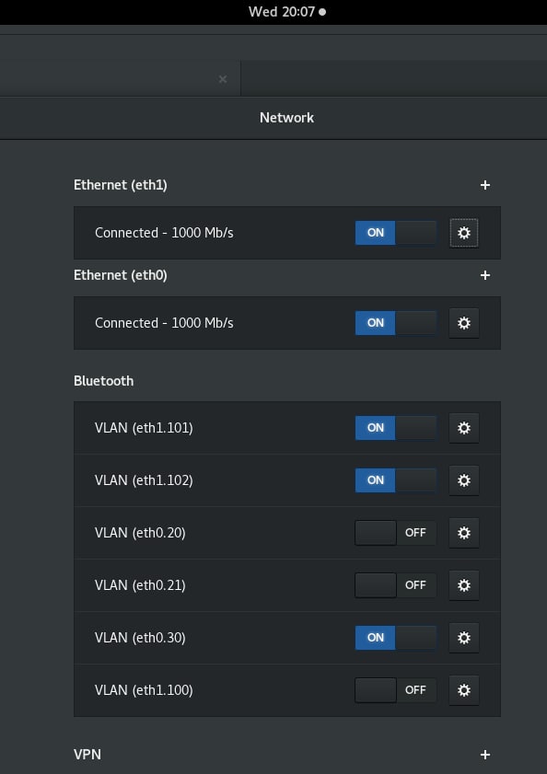Close the tab with the x icon
The image size is (547, 774).
223,79
